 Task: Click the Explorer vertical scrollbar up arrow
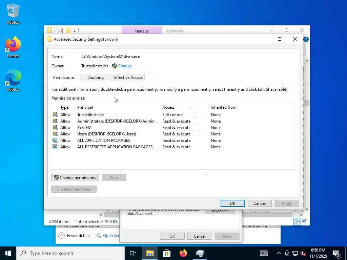tap(307, 61)
